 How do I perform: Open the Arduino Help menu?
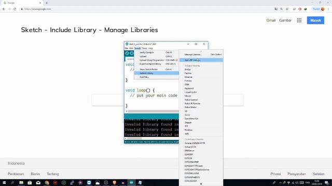click(x=150, y=48)
